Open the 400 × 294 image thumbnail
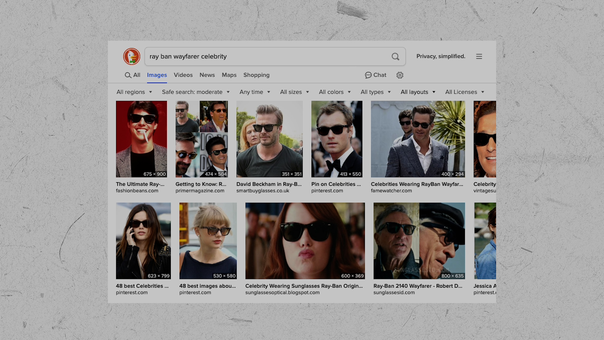 (x=418, y=139)
